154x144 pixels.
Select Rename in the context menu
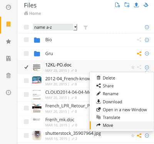pyautogui.click(x=122, y=94)
